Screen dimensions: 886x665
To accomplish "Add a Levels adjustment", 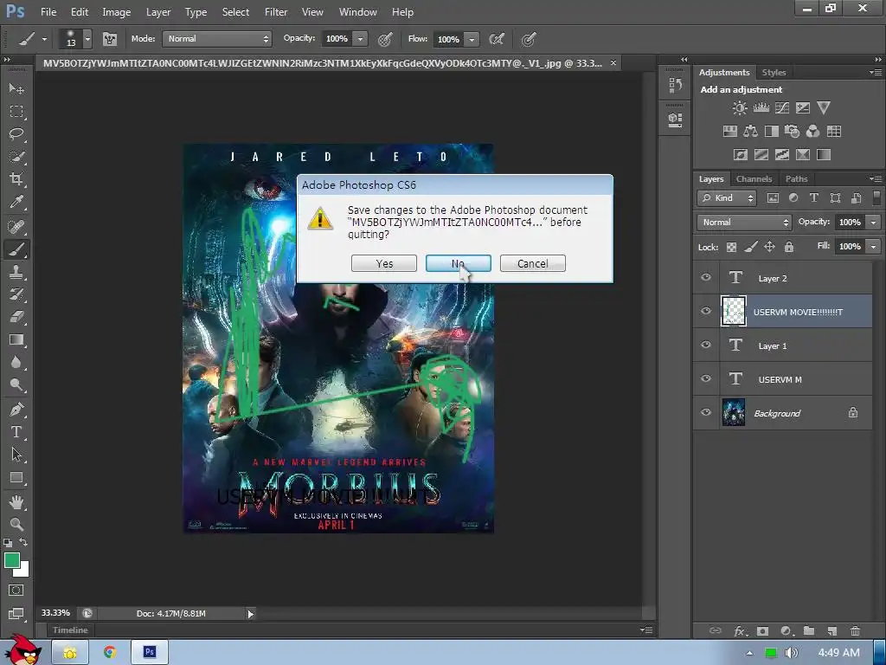I will click(761, 107).
